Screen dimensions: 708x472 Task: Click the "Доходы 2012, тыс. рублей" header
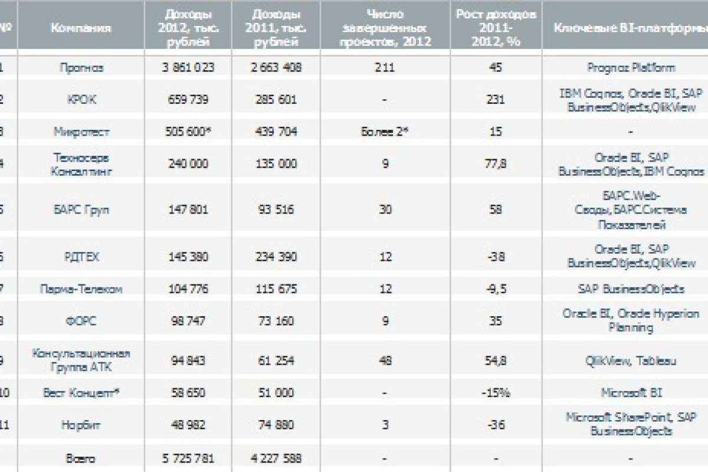pyautogui.click(x=188, y=28)
